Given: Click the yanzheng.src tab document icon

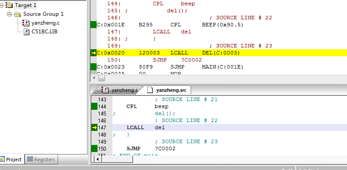Looking at the screenshot, I should click(150, 90).
